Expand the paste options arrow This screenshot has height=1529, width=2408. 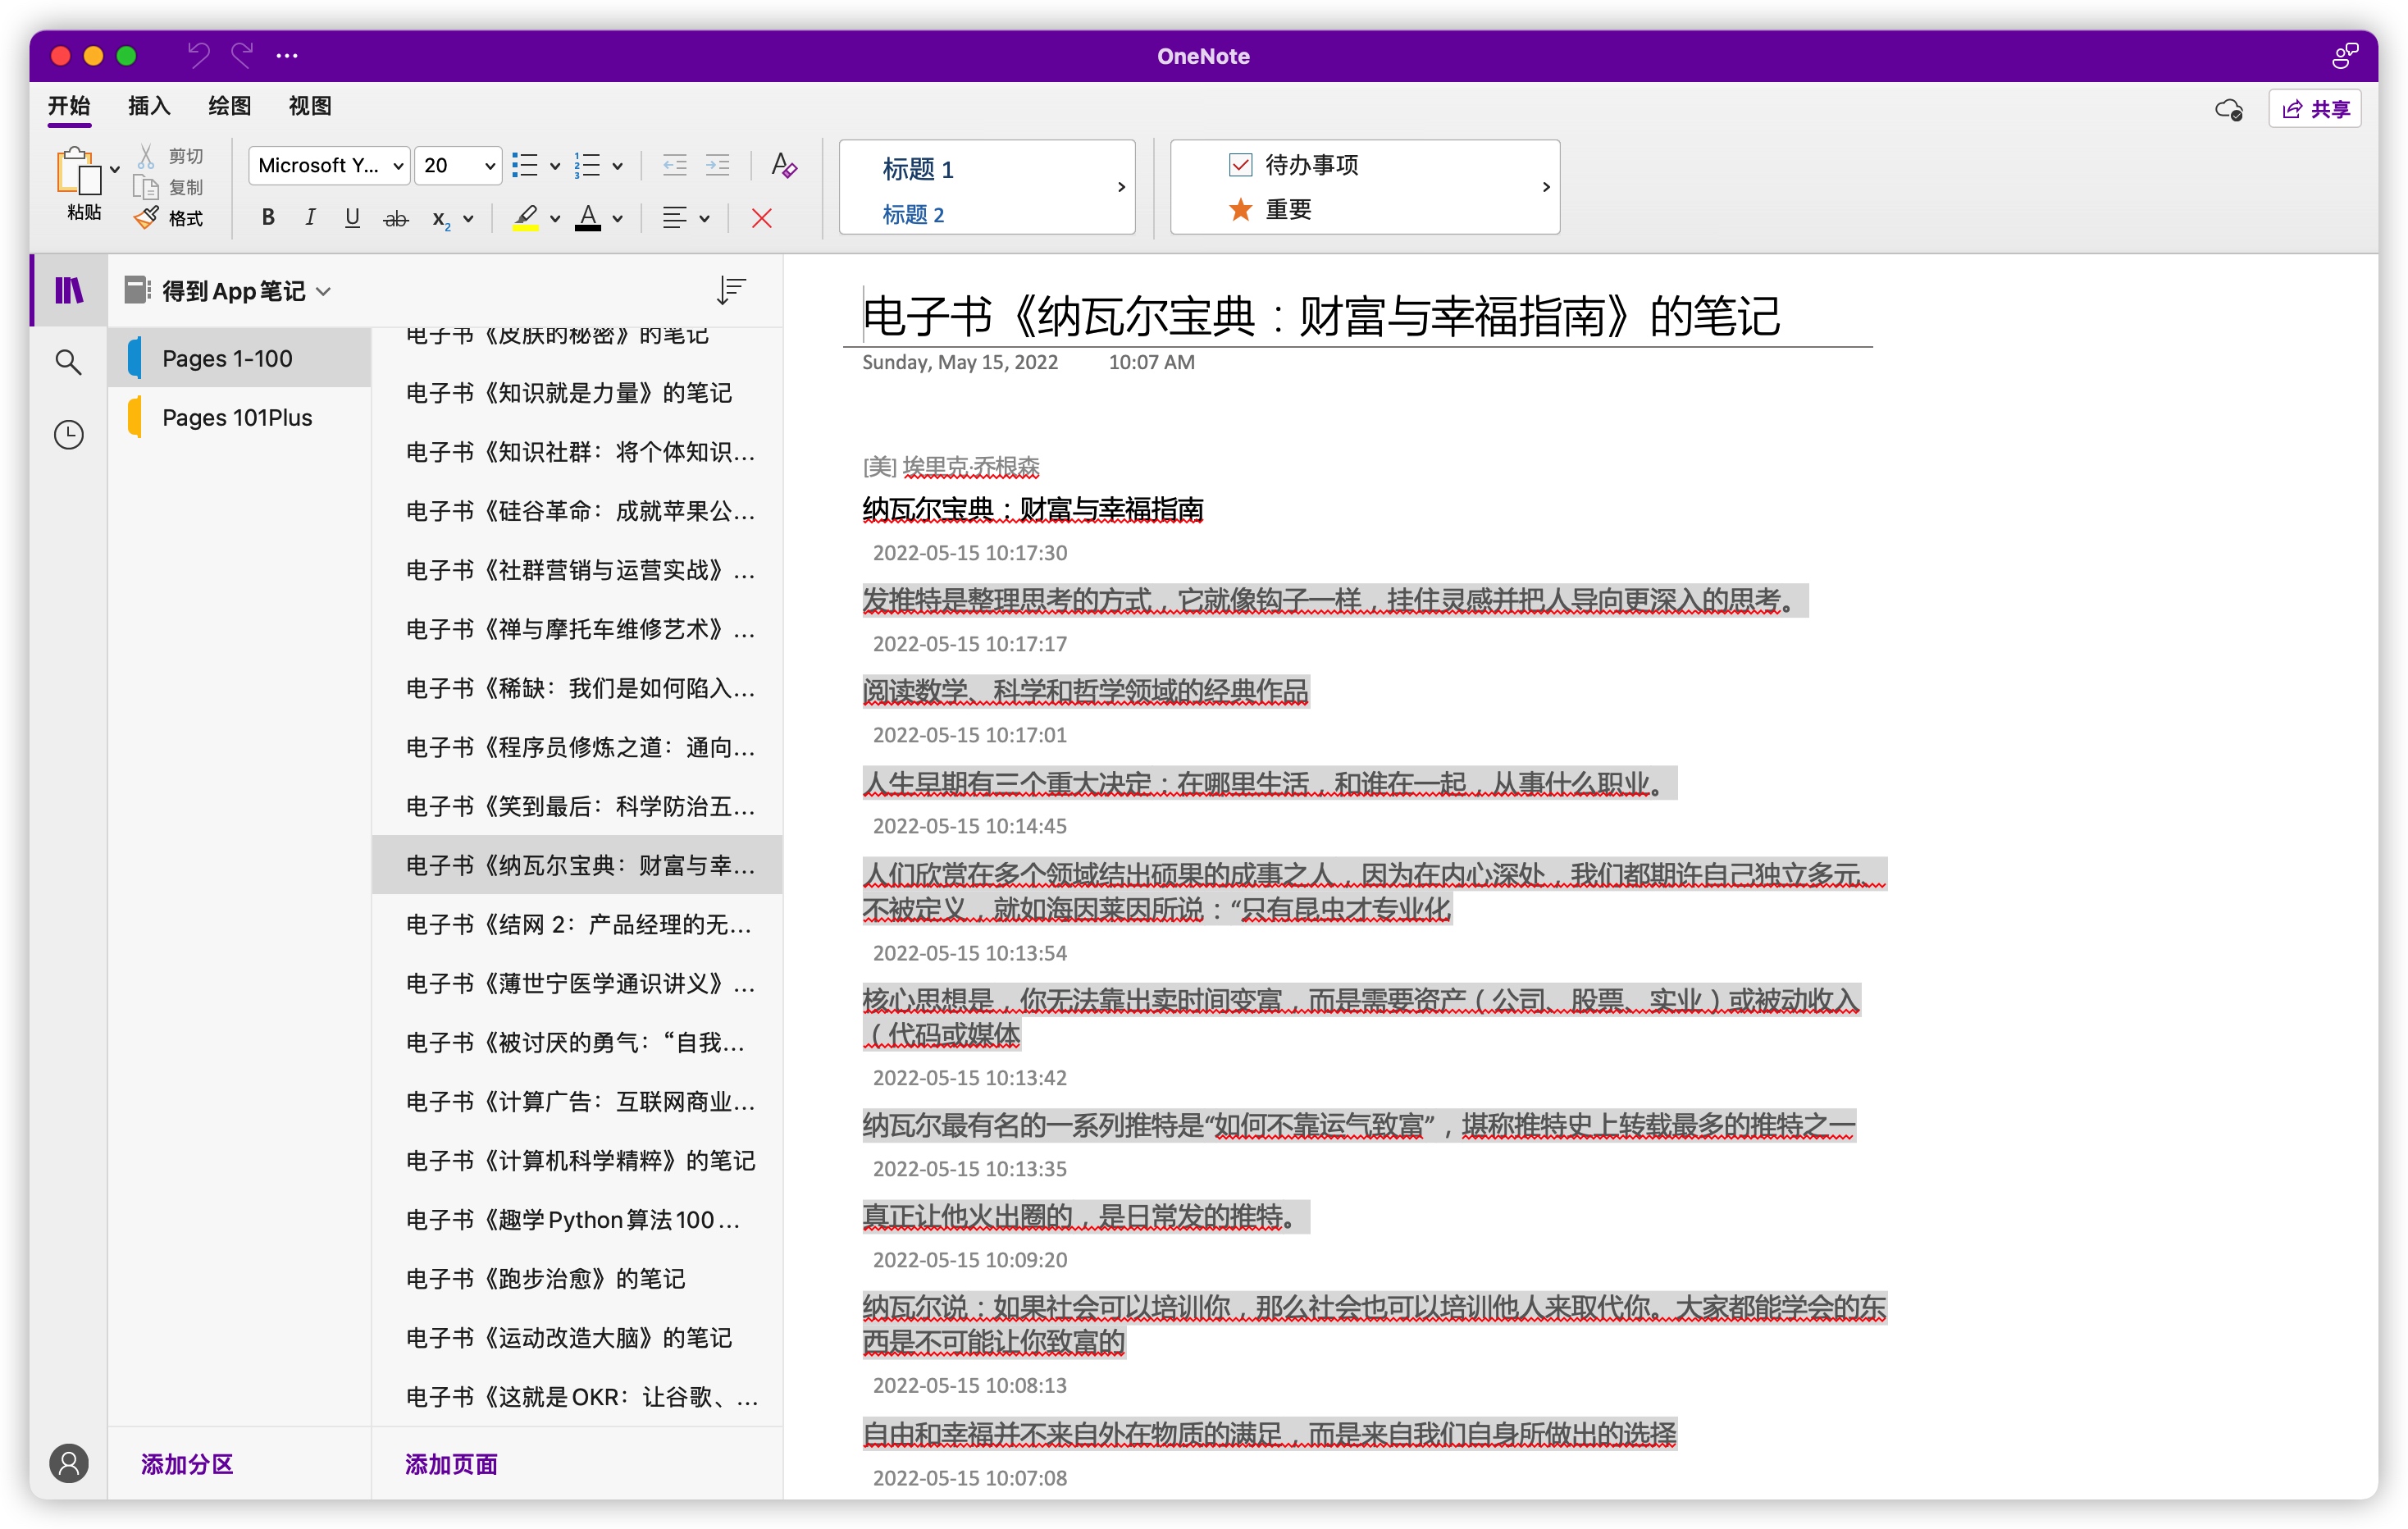point(115,169)
